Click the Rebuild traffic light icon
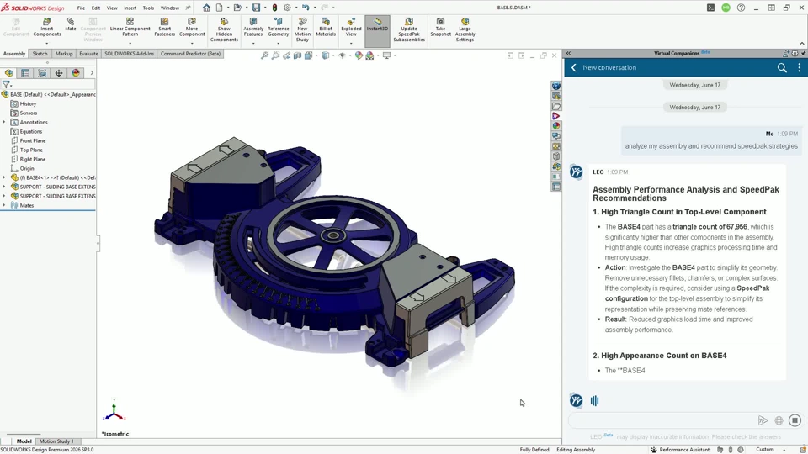Image resolution: width=808 pixels, height=454 pixels. (274, 8)
